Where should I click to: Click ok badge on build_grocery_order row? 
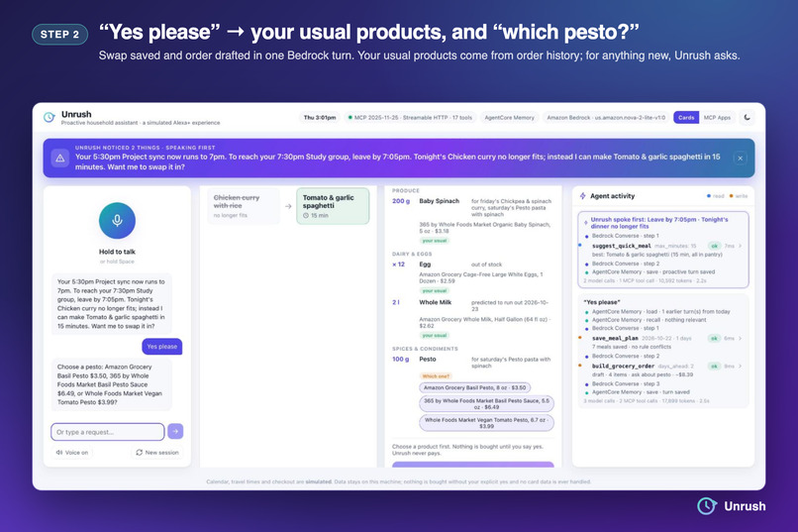tap(714, 366)
